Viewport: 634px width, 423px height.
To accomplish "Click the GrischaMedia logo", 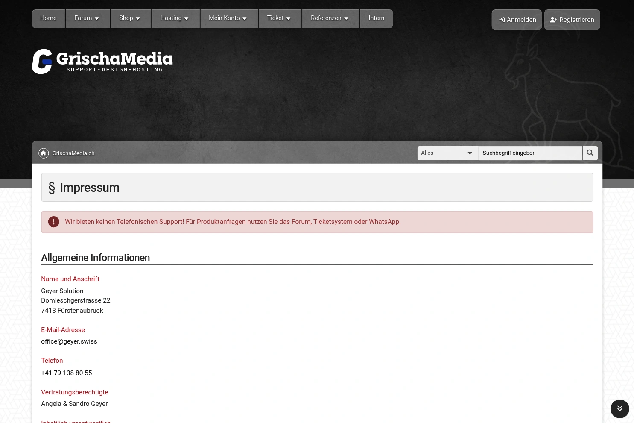I will click(102, 61).
